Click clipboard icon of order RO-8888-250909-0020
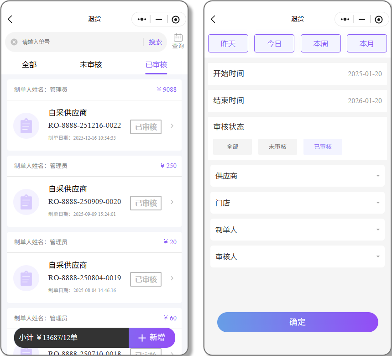 point(26,202)
